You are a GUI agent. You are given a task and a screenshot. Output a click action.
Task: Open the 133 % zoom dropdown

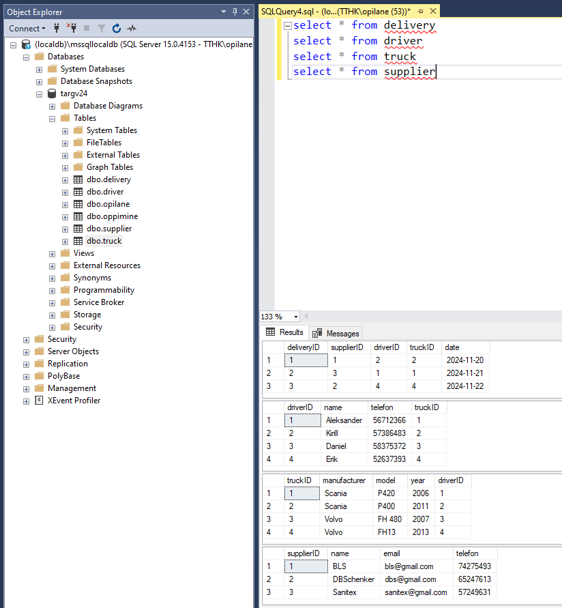[x=295, y=317]
